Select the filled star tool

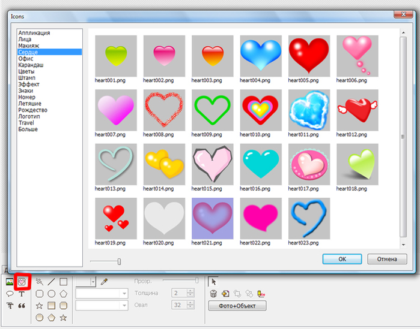[x=64, y=318]
